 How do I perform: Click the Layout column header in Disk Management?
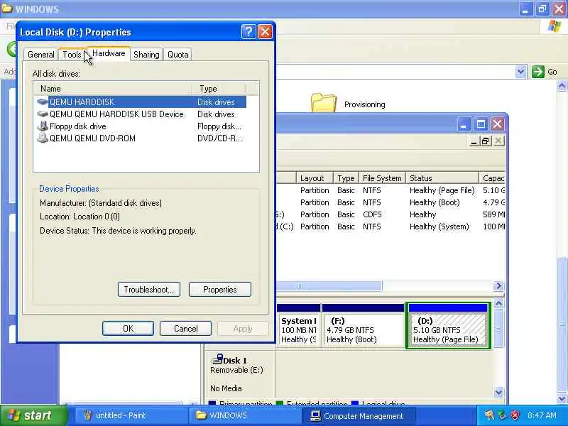(x=315, y=178)
